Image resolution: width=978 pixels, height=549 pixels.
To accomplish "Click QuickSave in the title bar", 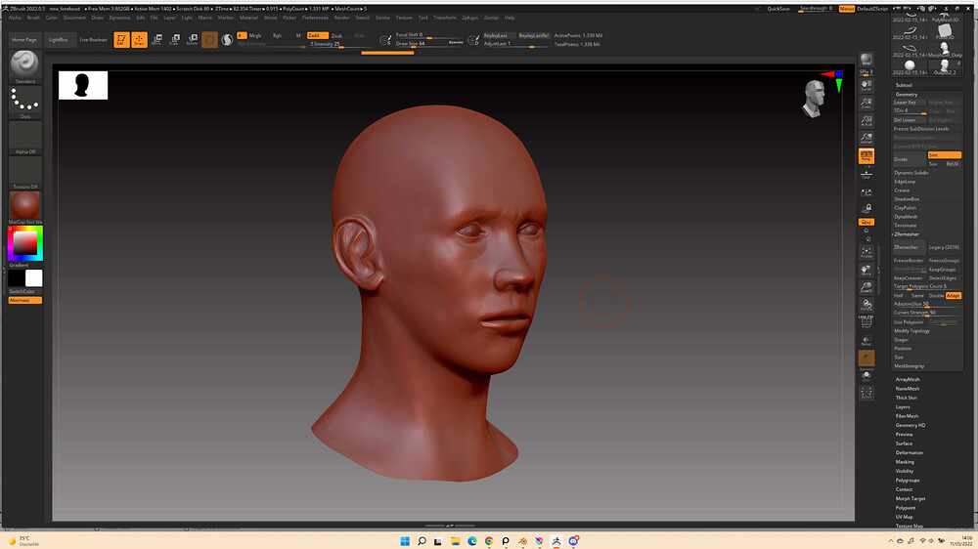I will pos(778,9).
